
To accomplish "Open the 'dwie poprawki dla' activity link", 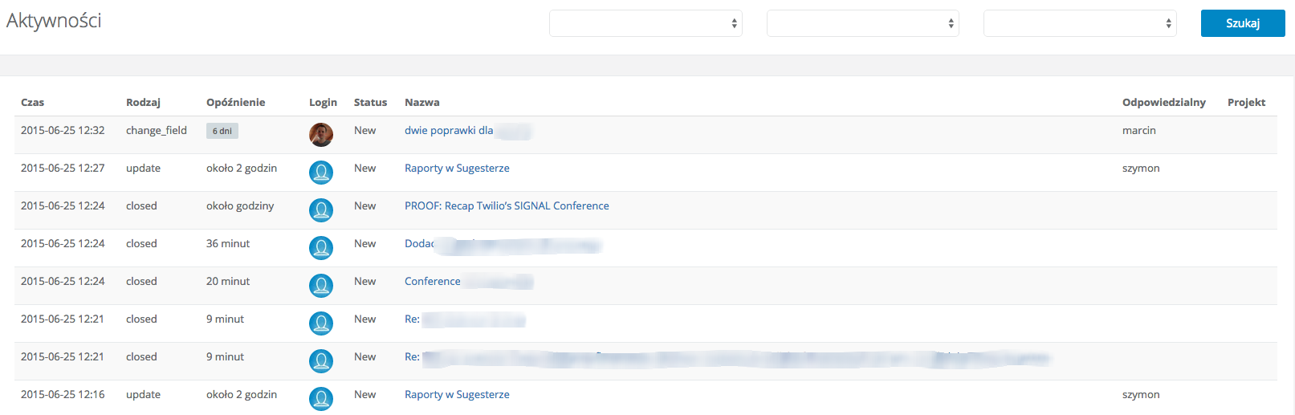I will coord(449,131).
